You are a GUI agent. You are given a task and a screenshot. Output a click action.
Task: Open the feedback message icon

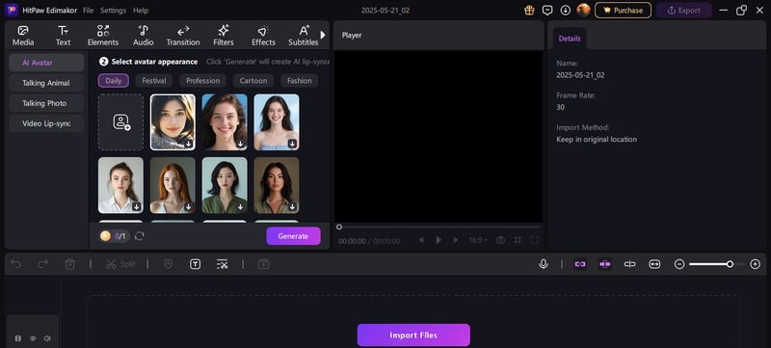[x=547, y=11]
